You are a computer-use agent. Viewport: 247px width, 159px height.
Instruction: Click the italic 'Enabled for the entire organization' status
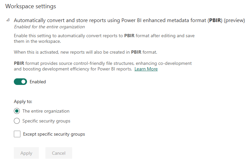click(x=49, y=27)
